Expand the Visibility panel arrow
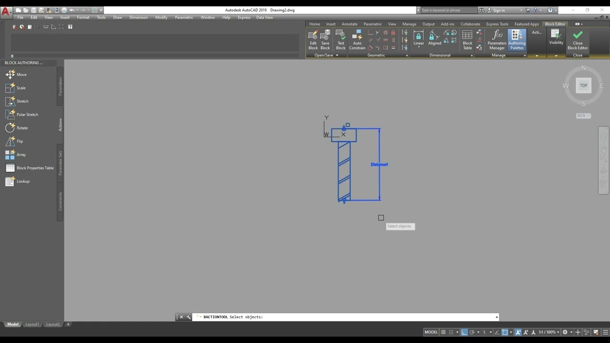Image resolution: width=610 pixels, height=343 pixels. (x=556, y=55)
